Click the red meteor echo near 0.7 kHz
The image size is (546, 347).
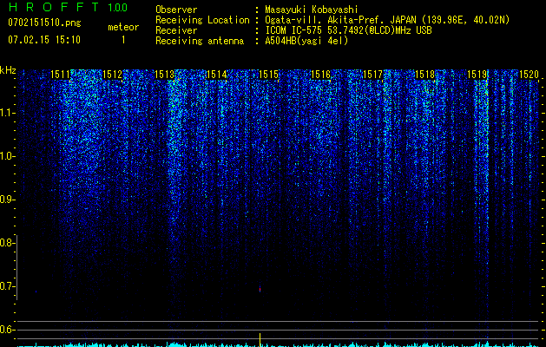tap(260, 289)
